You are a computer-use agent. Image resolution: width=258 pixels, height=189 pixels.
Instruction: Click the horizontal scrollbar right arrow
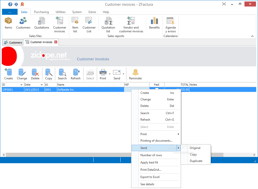(x=254, y=155)
